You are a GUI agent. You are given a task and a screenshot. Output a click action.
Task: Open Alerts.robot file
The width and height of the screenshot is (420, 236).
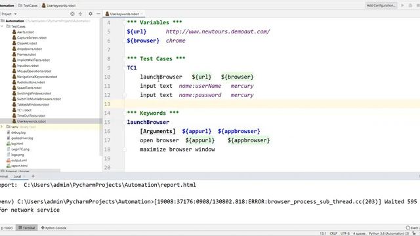coord(26,32)
